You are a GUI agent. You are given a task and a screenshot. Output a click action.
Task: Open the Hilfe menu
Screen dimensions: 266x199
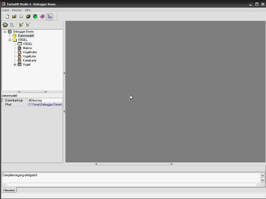pos(27,10)
